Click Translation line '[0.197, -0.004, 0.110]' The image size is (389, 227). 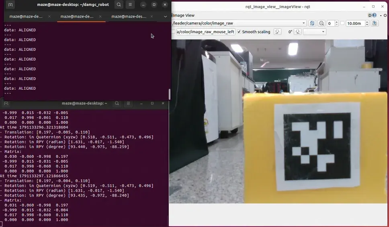45,181
